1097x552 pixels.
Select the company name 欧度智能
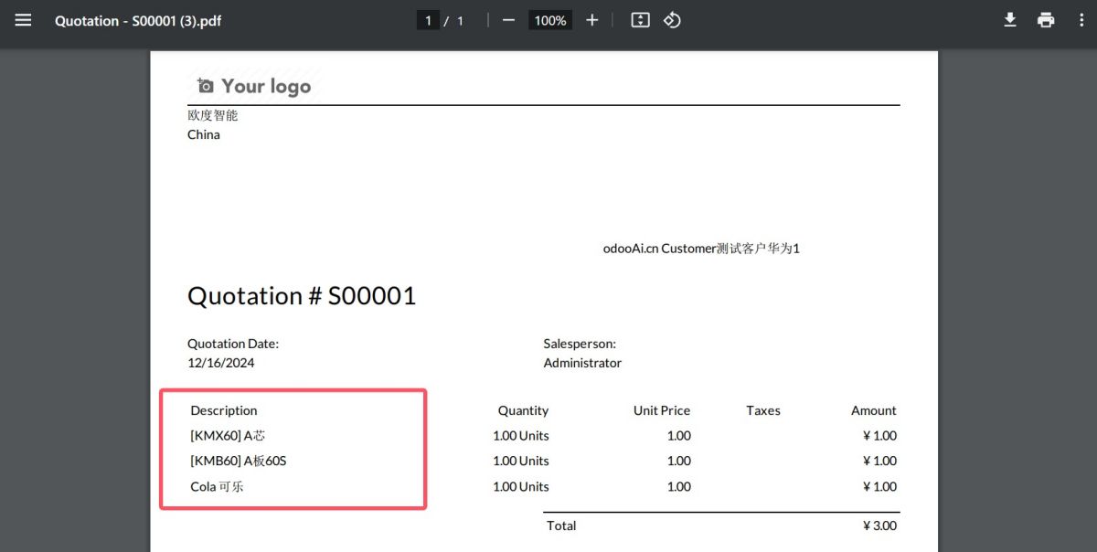point(213,115)
